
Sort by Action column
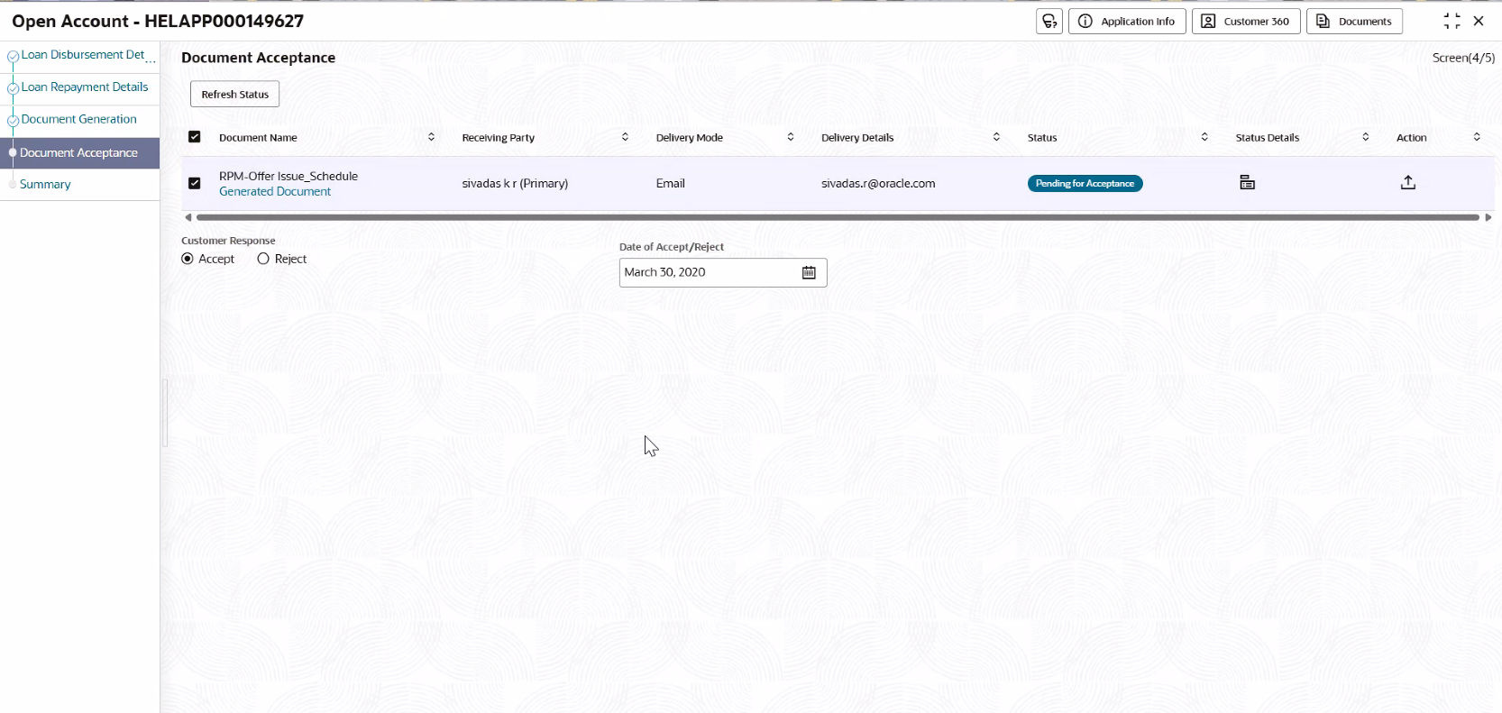(x=1477, y=137)
